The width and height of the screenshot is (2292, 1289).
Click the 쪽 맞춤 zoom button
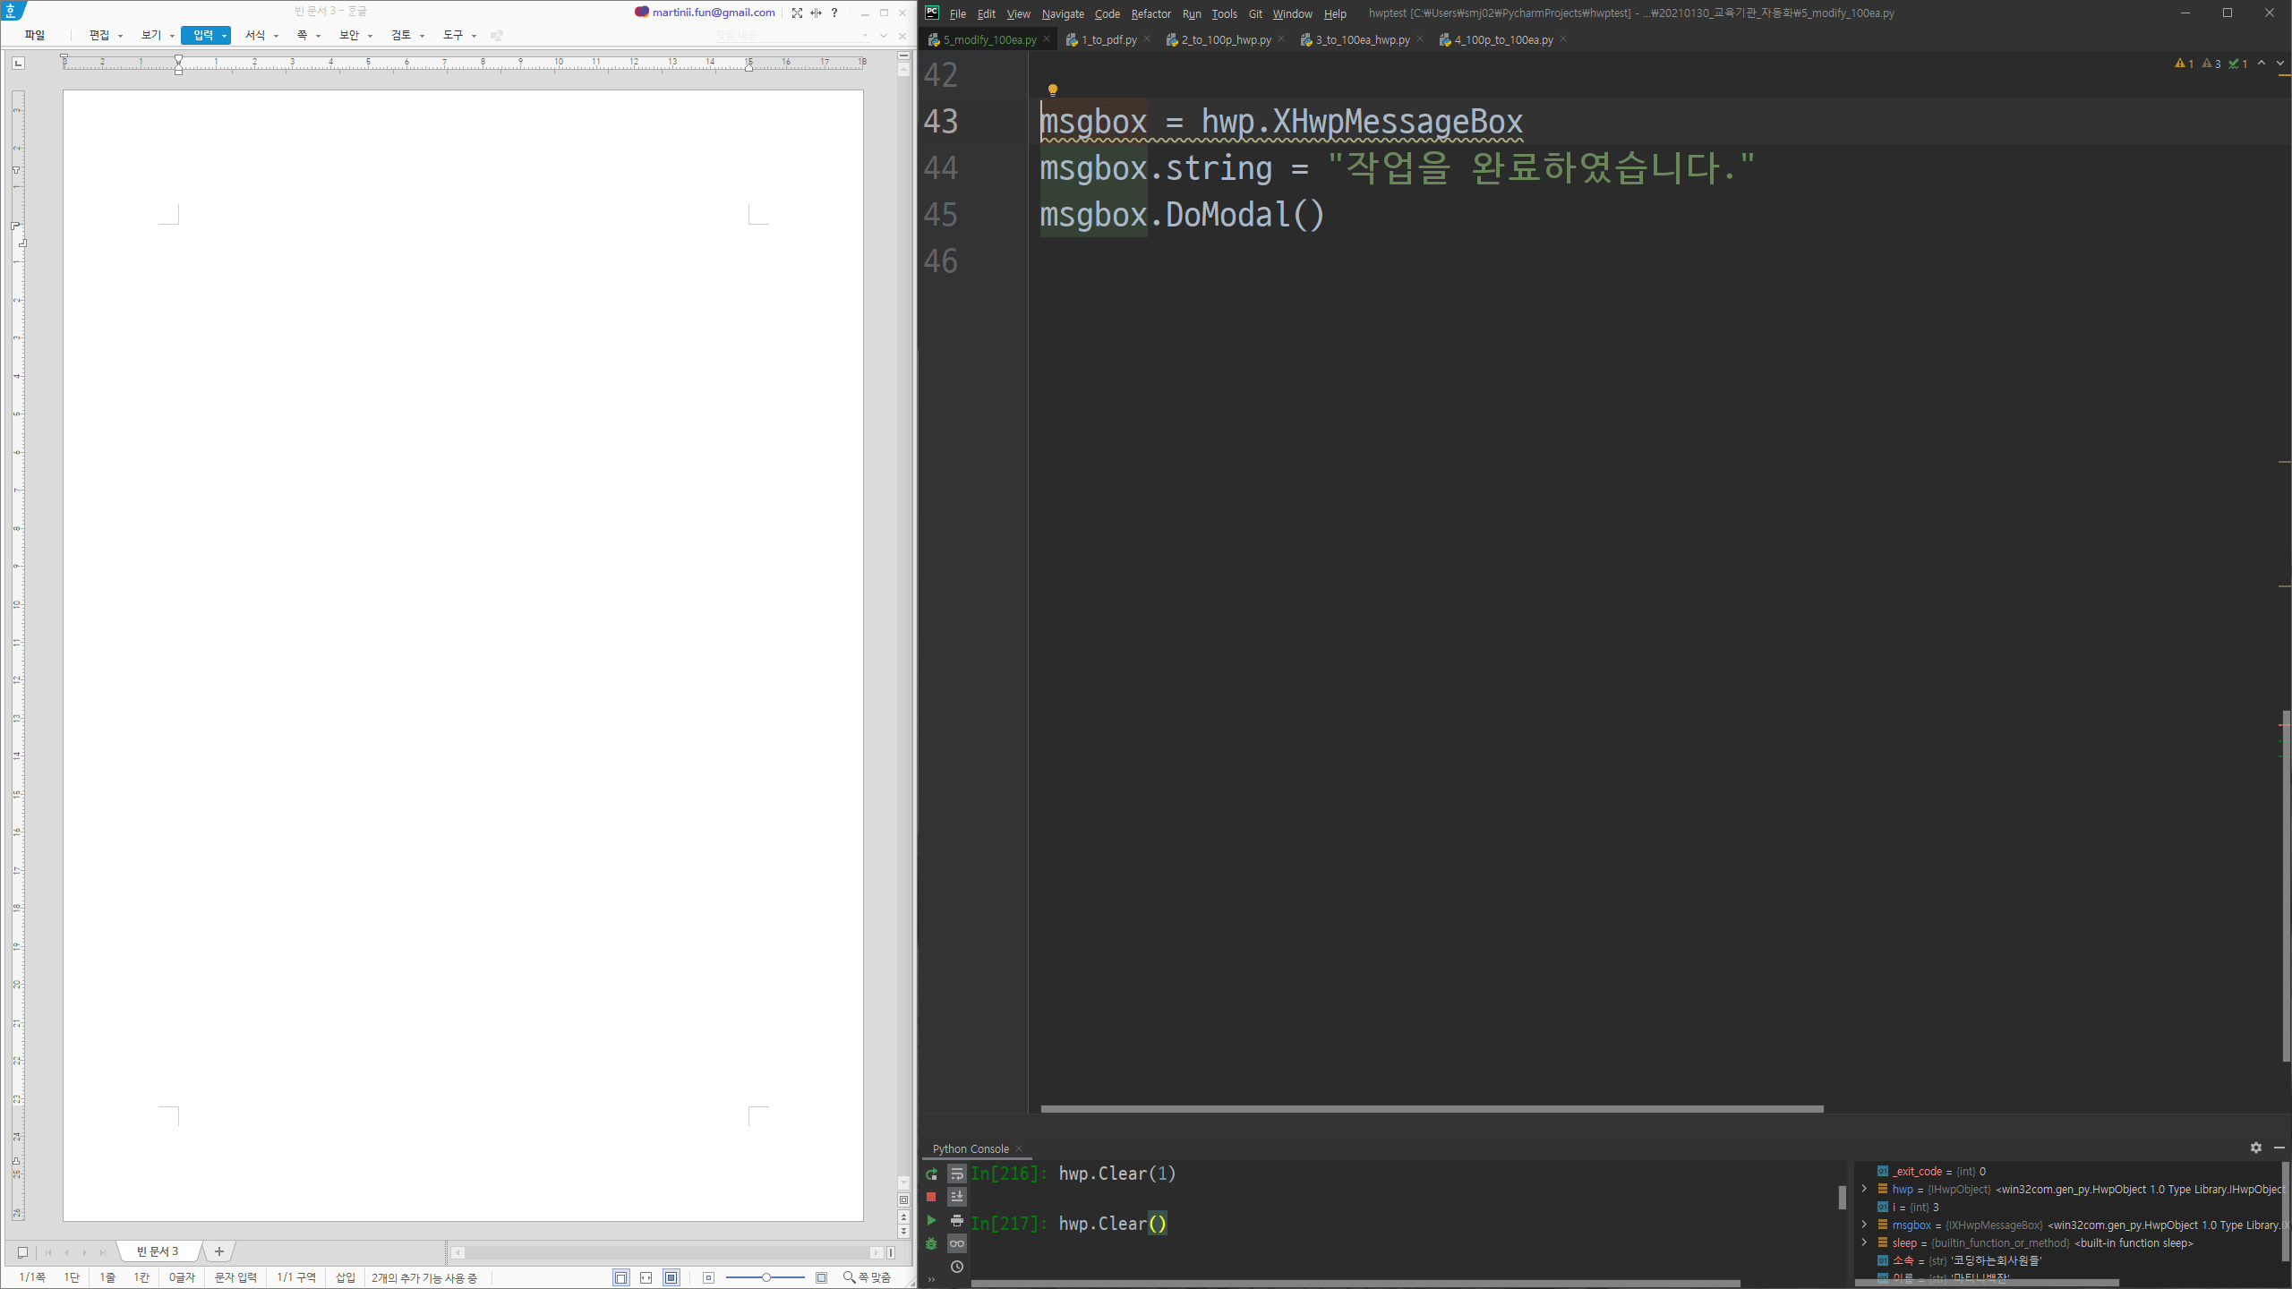point(867,1277)
